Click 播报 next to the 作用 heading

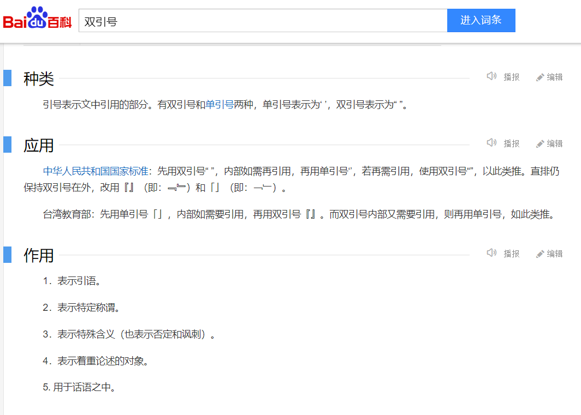click(x=512, y=254)
